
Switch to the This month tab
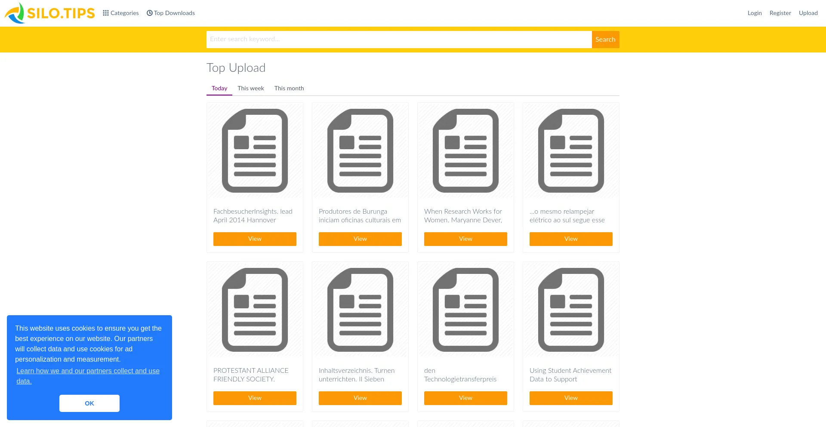coord(289,88)
